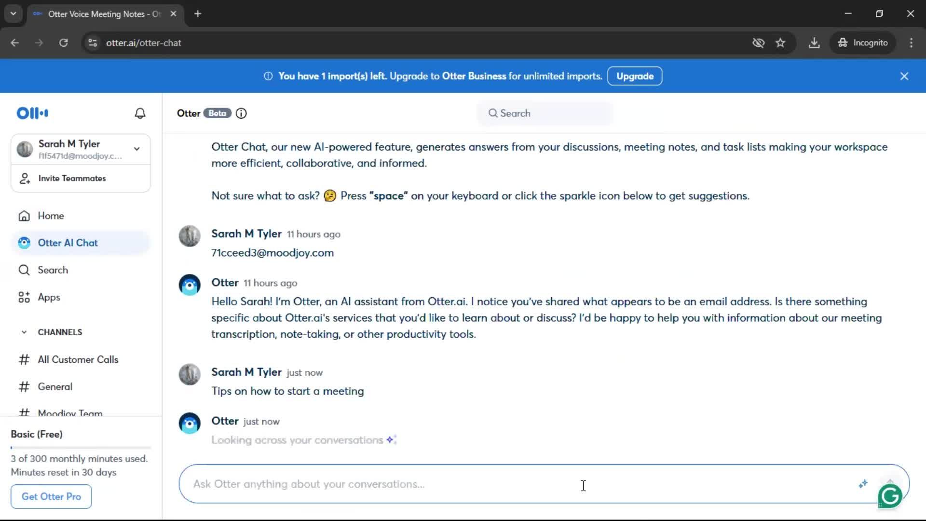Screen dimensions: 926x521
Task: Bookmark this page with the star icon
Action: (x=780, y=43)
